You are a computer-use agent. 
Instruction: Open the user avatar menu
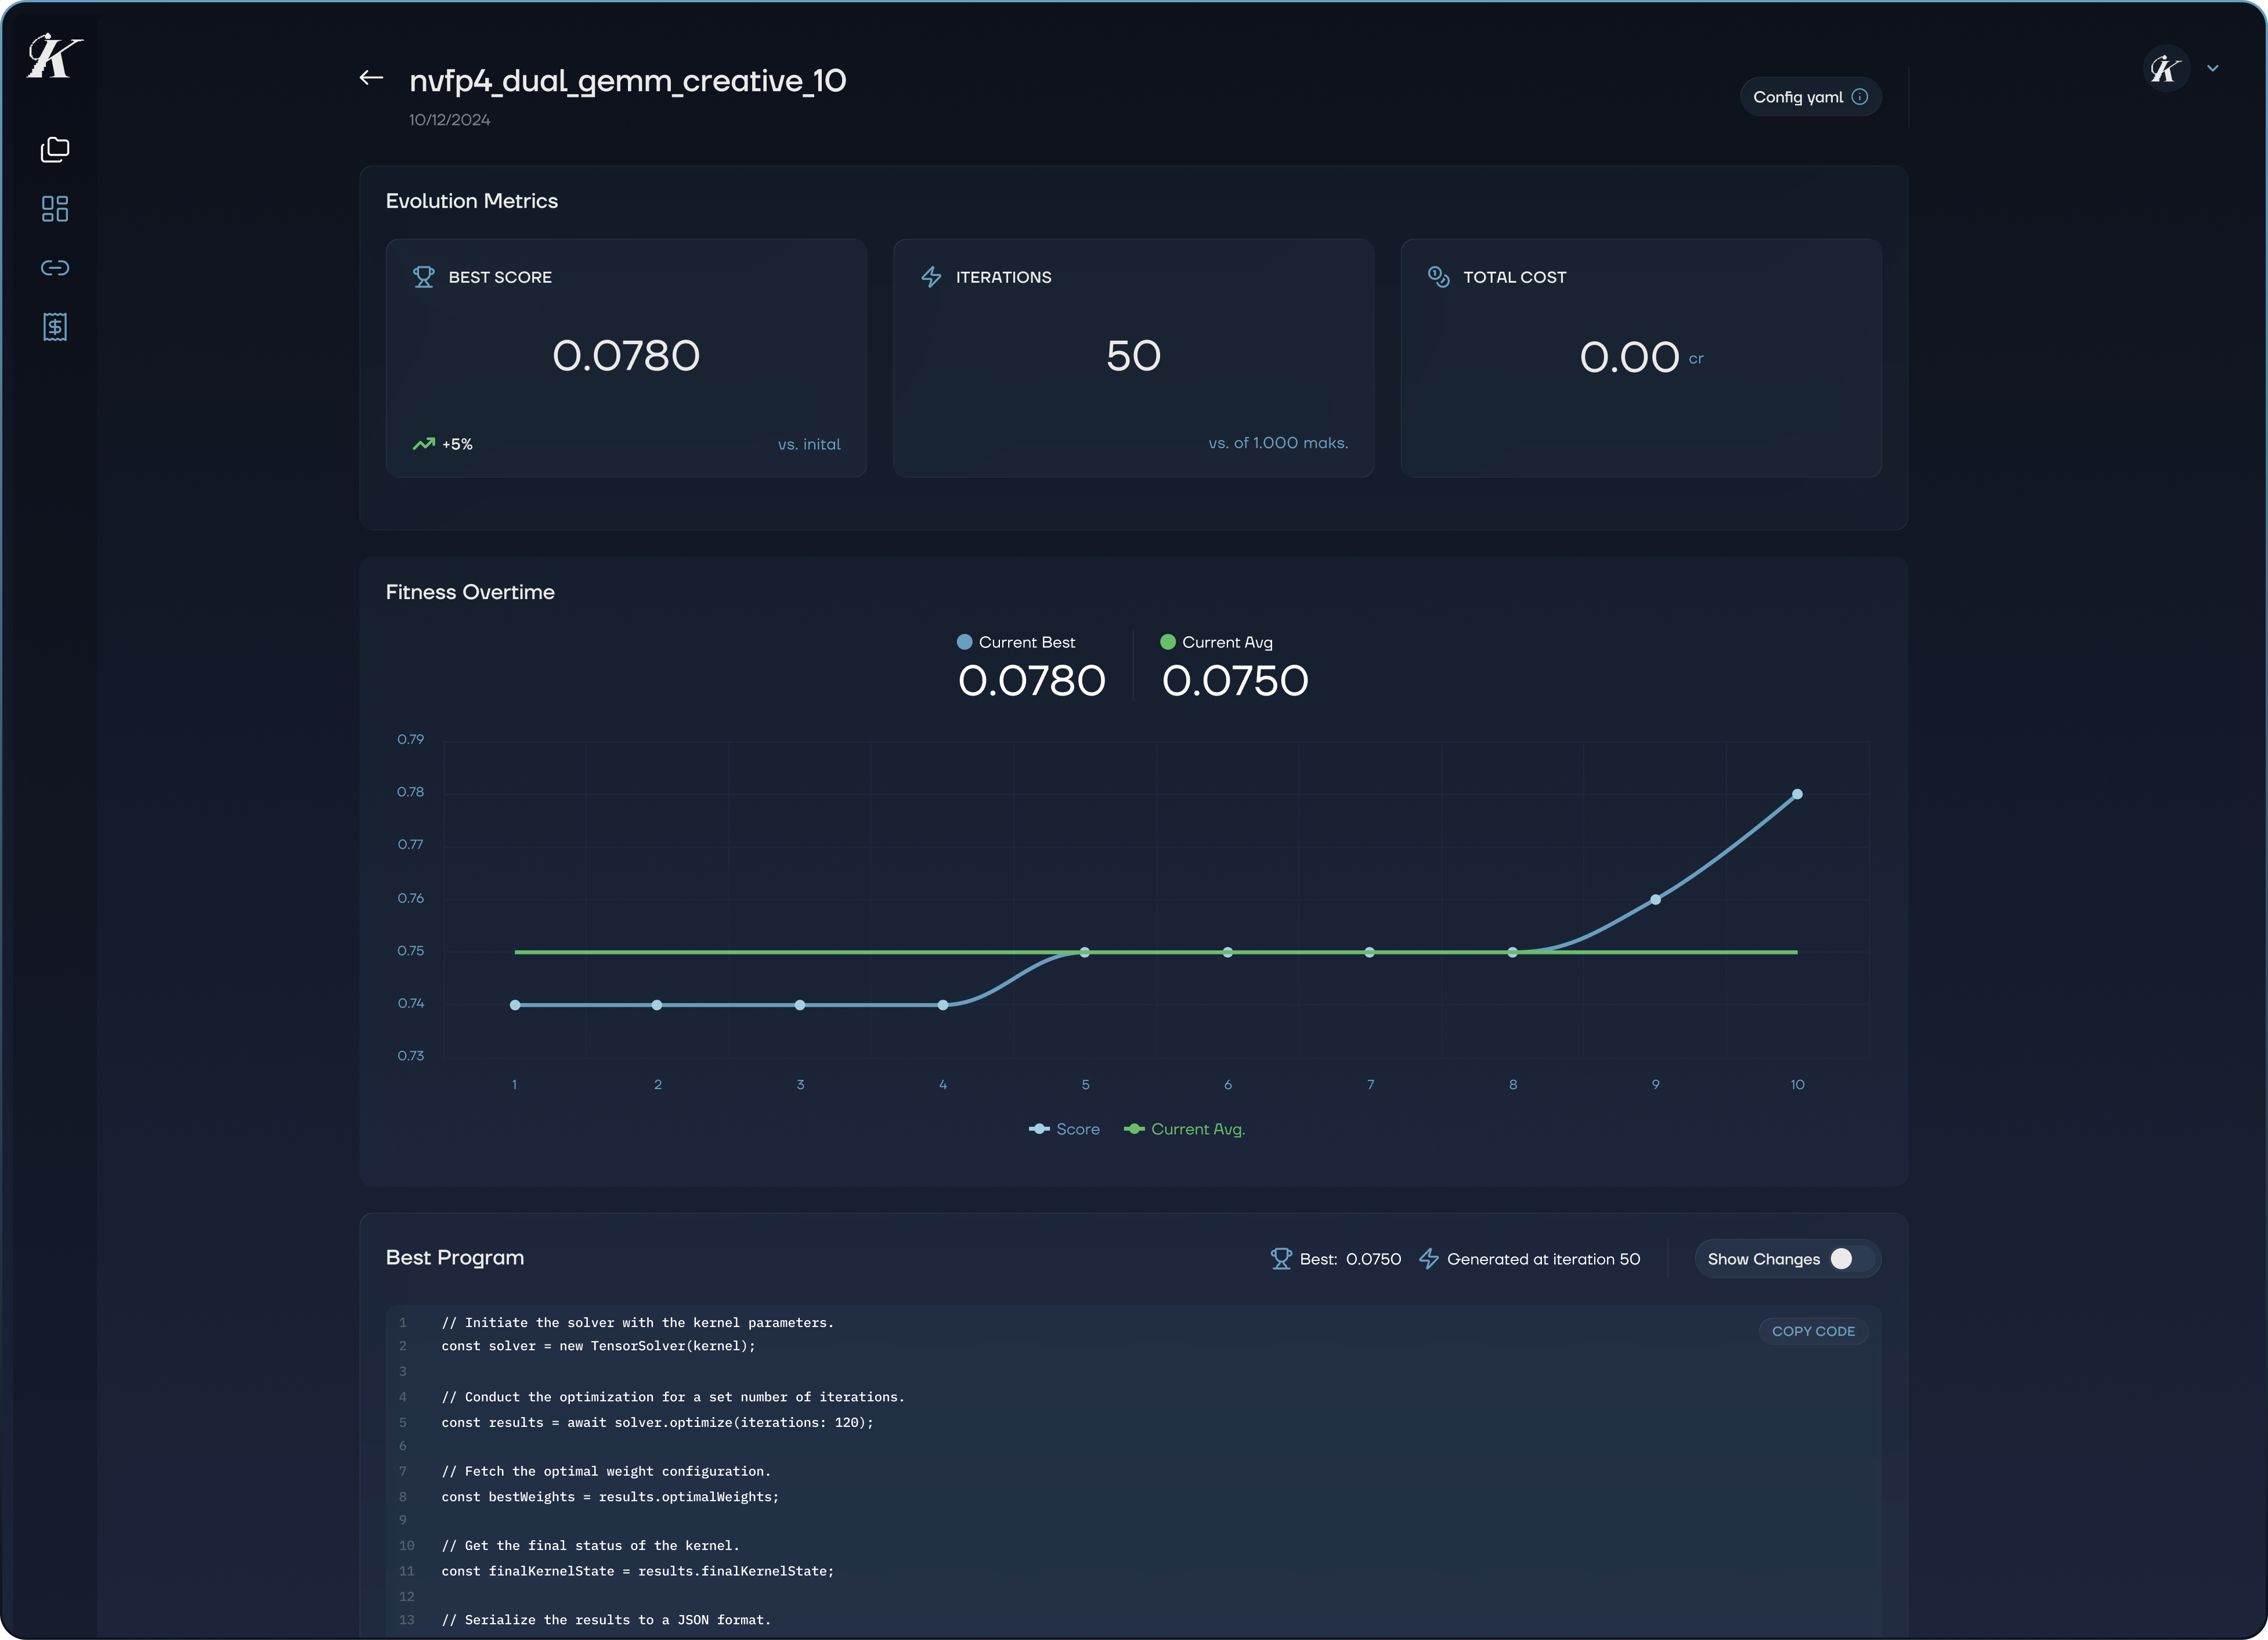(2166, 68)
